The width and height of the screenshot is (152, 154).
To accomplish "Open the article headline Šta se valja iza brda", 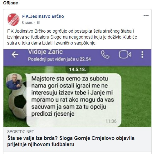I will [71, 141].
